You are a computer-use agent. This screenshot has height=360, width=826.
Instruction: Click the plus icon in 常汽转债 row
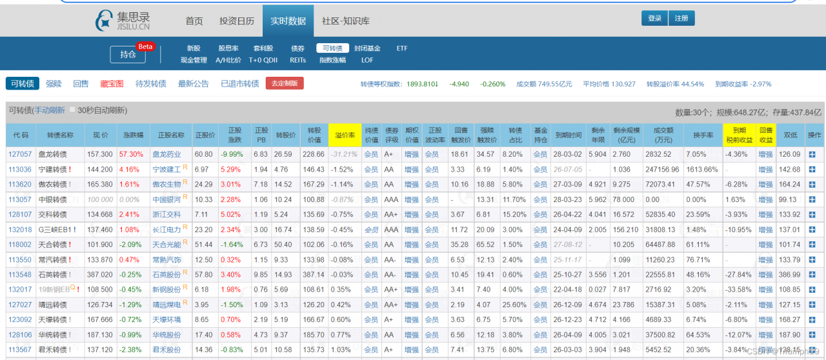coord(811,260)
